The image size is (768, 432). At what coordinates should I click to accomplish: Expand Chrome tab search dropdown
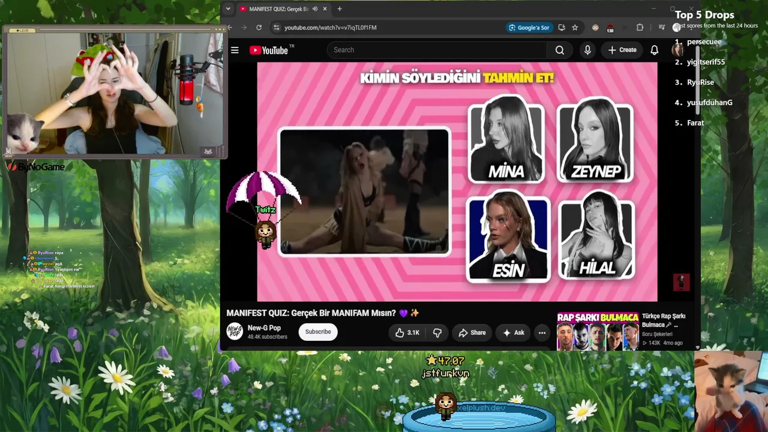point(228,9)
